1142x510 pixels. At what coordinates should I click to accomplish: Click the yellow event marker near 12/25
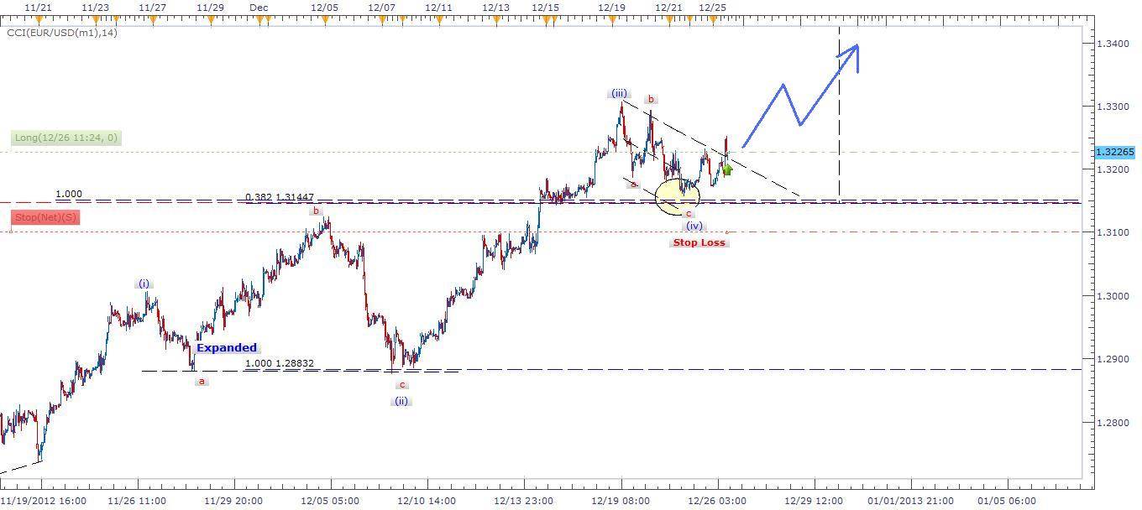(x=713, y=18)
